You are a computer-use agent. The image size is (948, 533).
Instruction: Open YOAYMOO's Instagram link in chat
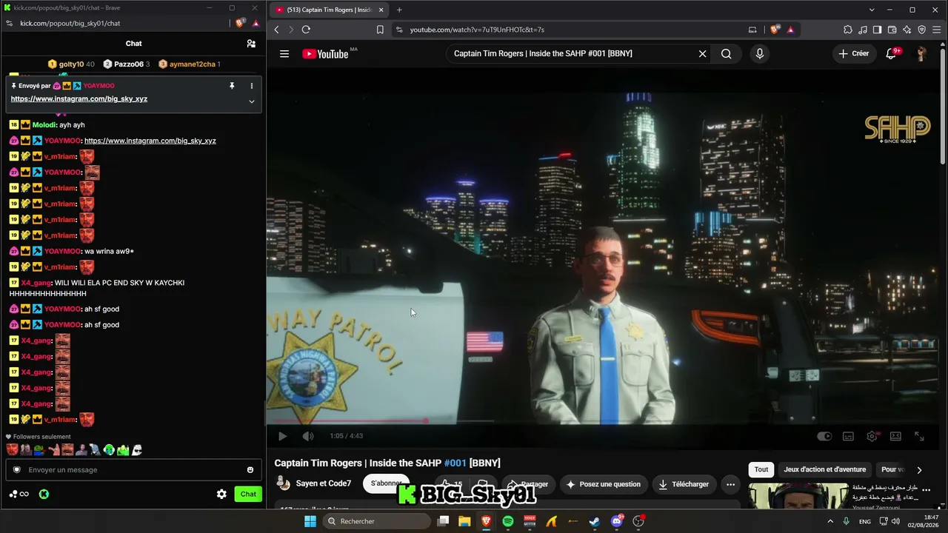150,141
